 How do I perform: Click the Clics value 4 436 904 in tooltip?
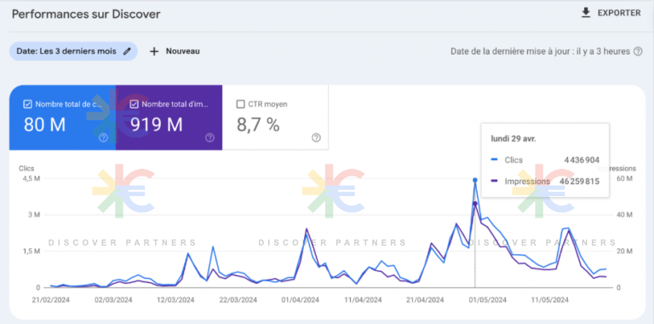point(582,160)
